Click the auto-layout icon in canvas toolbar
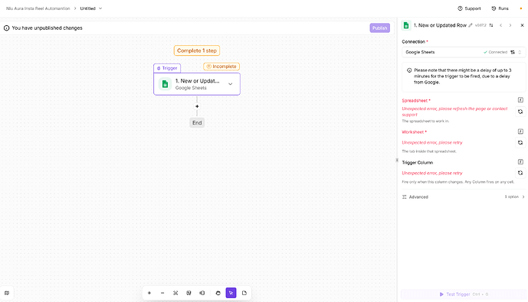Image resolution: width=528 pixels, height=302 pixels. [189, 293]
